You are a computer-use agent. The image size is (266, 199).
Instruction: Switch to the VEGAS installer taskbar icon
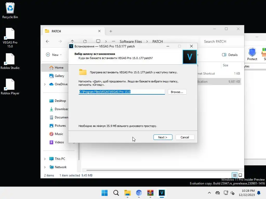(162, 193)
